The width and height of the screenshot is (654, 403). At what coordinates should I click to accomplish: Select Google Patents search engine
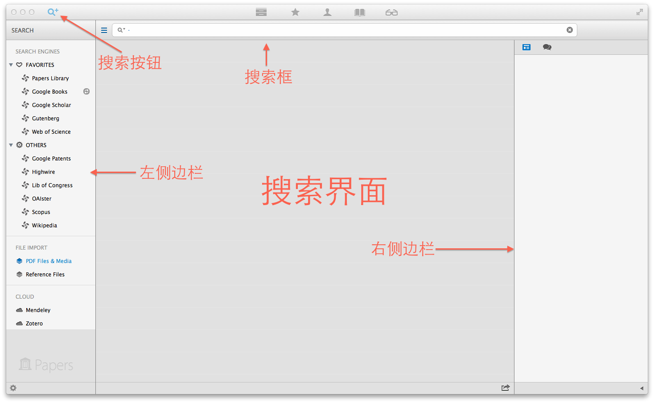click(x=51, y=159)
